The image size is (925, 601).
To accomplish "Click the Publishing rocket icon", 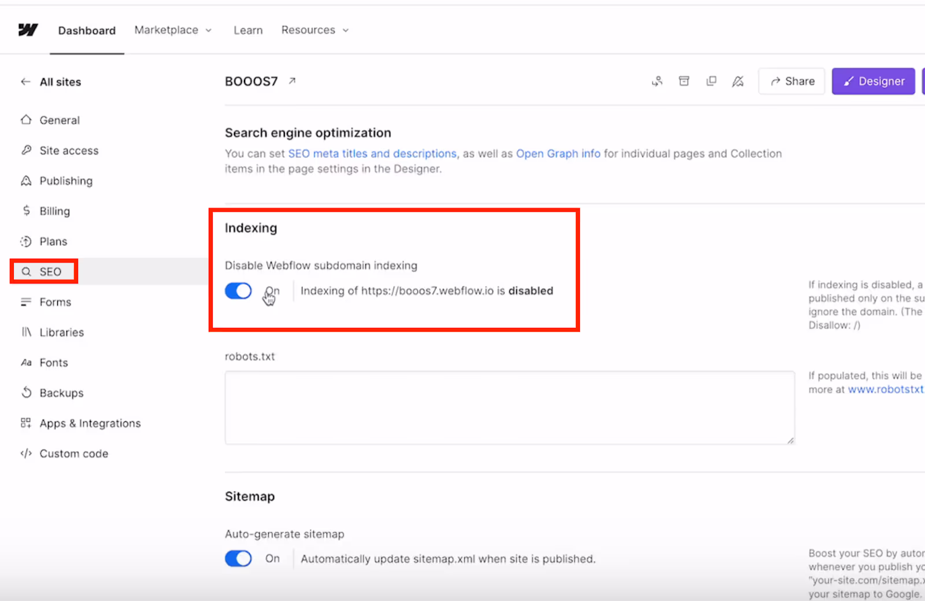I will click(x=26, y=180).
